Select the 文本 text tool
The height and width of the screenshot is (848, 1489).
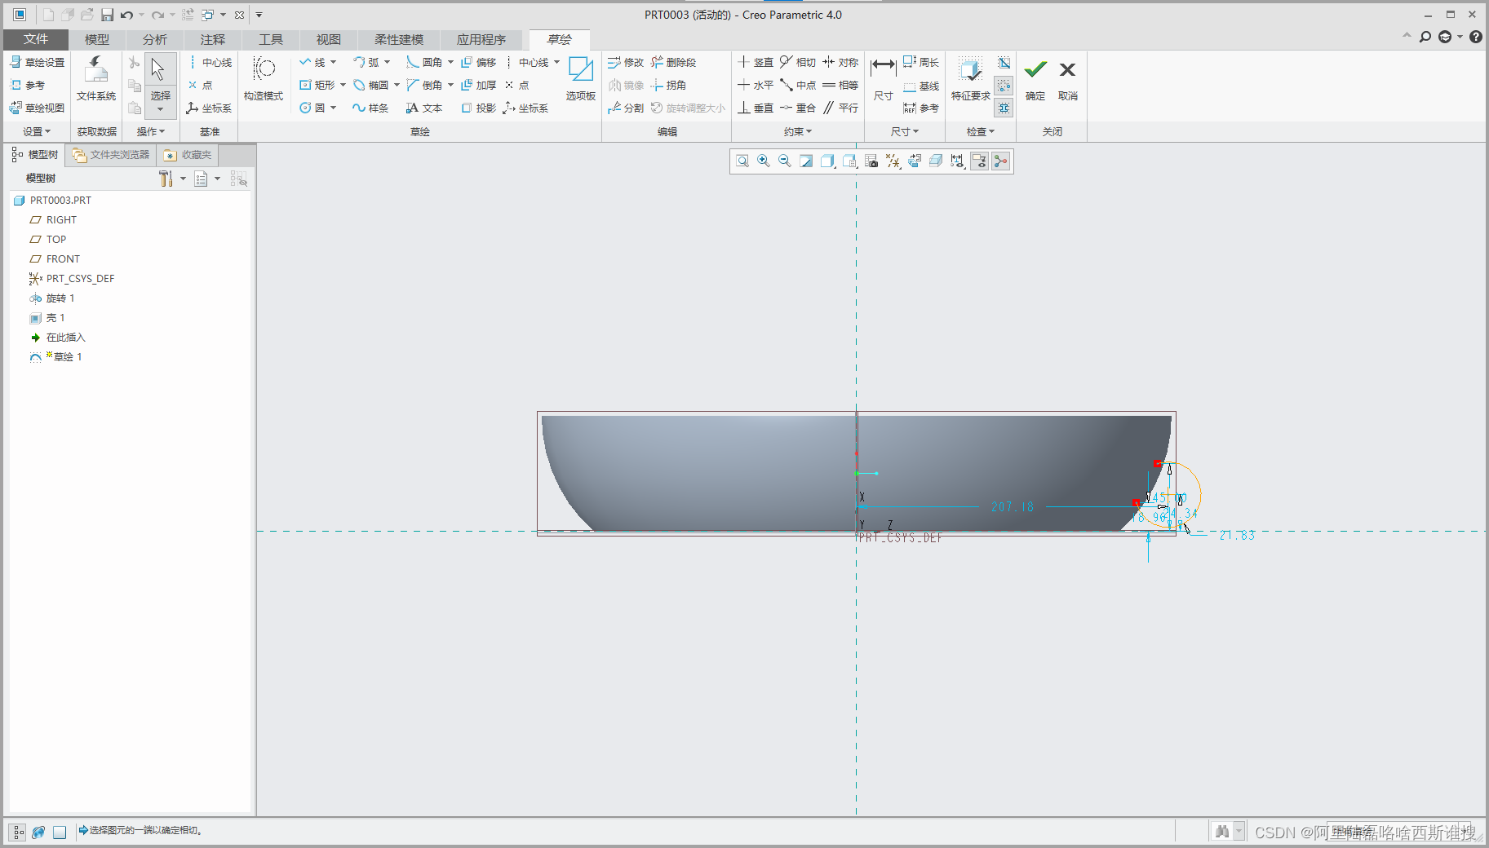tap(424, 108)
